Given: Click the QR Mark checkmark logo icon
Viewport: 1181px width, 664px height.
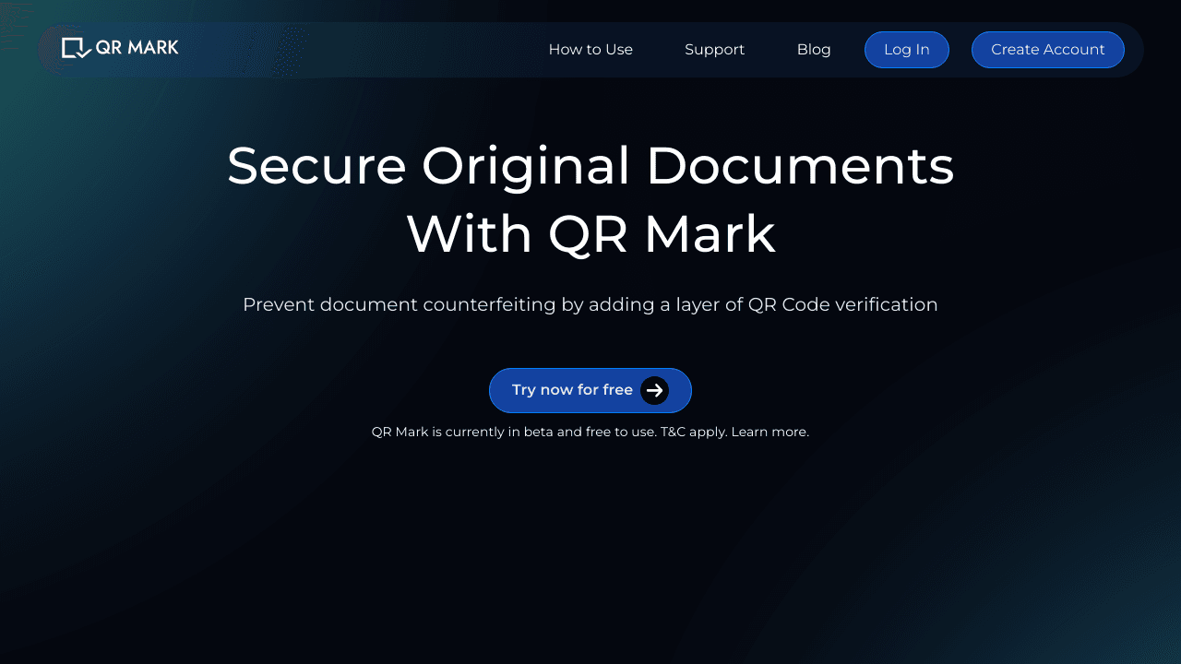Looking at the screenshot, I should point(76,48).
